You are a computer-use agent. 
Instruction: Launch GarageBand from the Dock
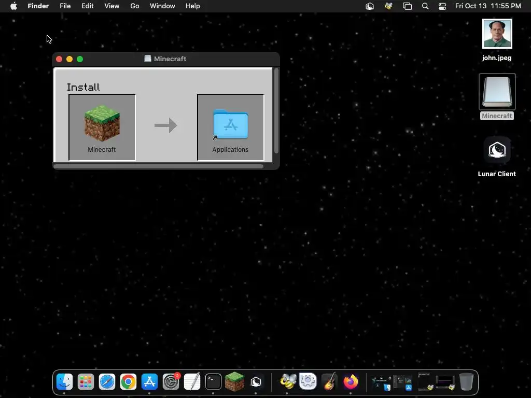(x=329, y=382)
